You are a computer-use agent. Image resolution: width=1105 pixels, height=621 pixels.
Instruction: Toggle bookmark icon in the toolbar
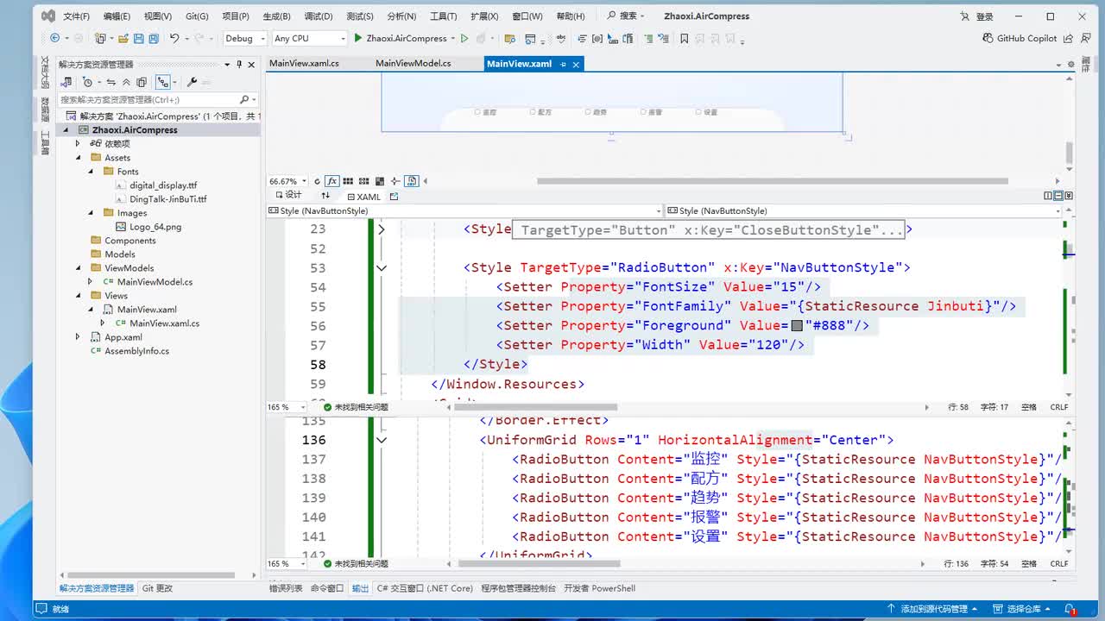click(x=684, y=38)
